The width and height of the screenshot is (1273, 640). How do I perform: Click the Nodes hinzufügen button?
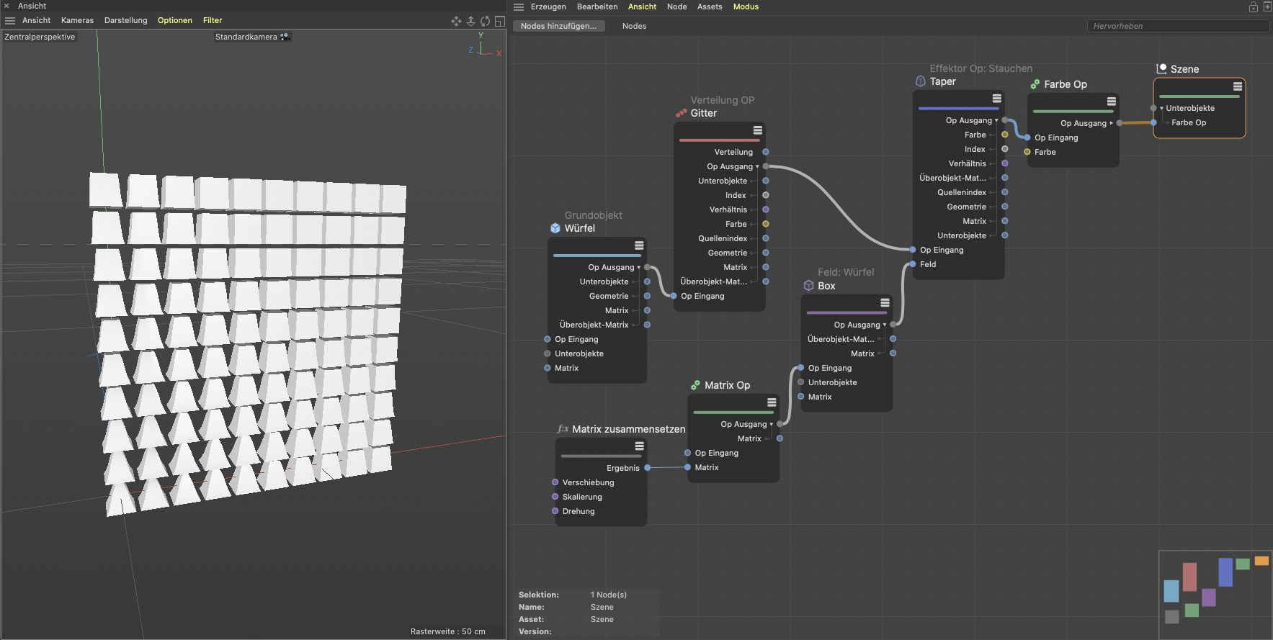pos(558,26)
